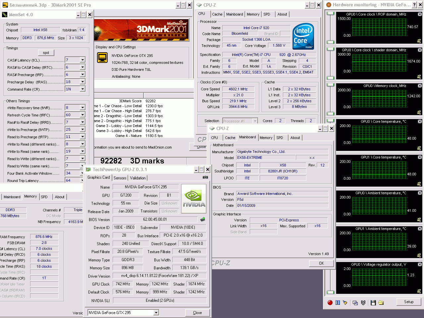Open Precharge Delay (tRAS) dropdown

[x=82, y=82]
